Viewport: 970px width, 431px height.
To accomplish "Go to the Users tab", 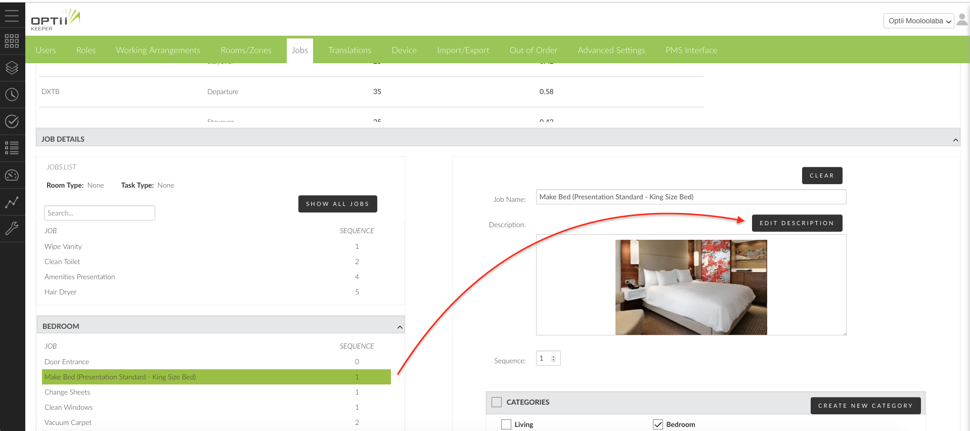I will pyautogui.click(x=46, y=50).
